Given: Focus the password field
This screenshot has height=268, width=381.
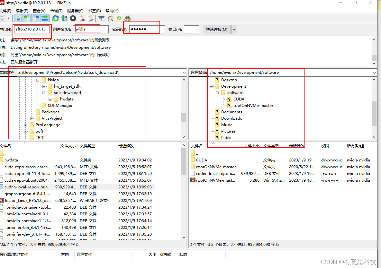Looking at the screenshot, I should click(x=147, y=29).
